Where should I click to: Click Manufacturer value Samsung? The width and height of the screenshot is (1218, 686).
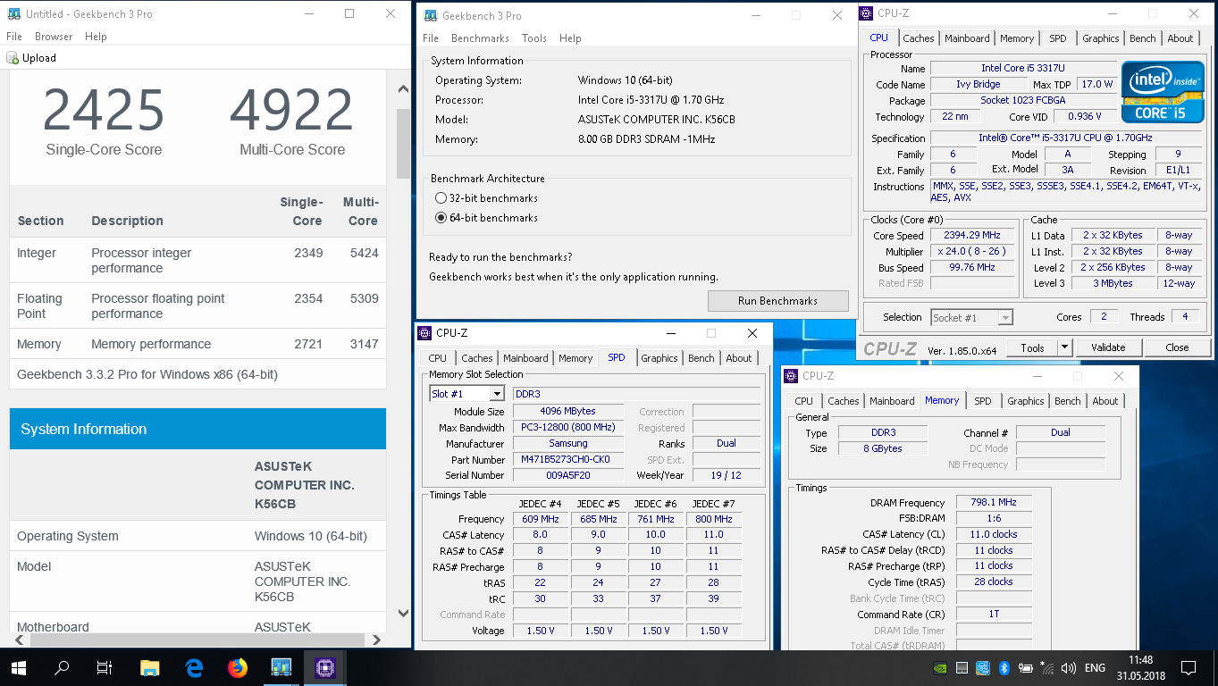tap(568, 444)
